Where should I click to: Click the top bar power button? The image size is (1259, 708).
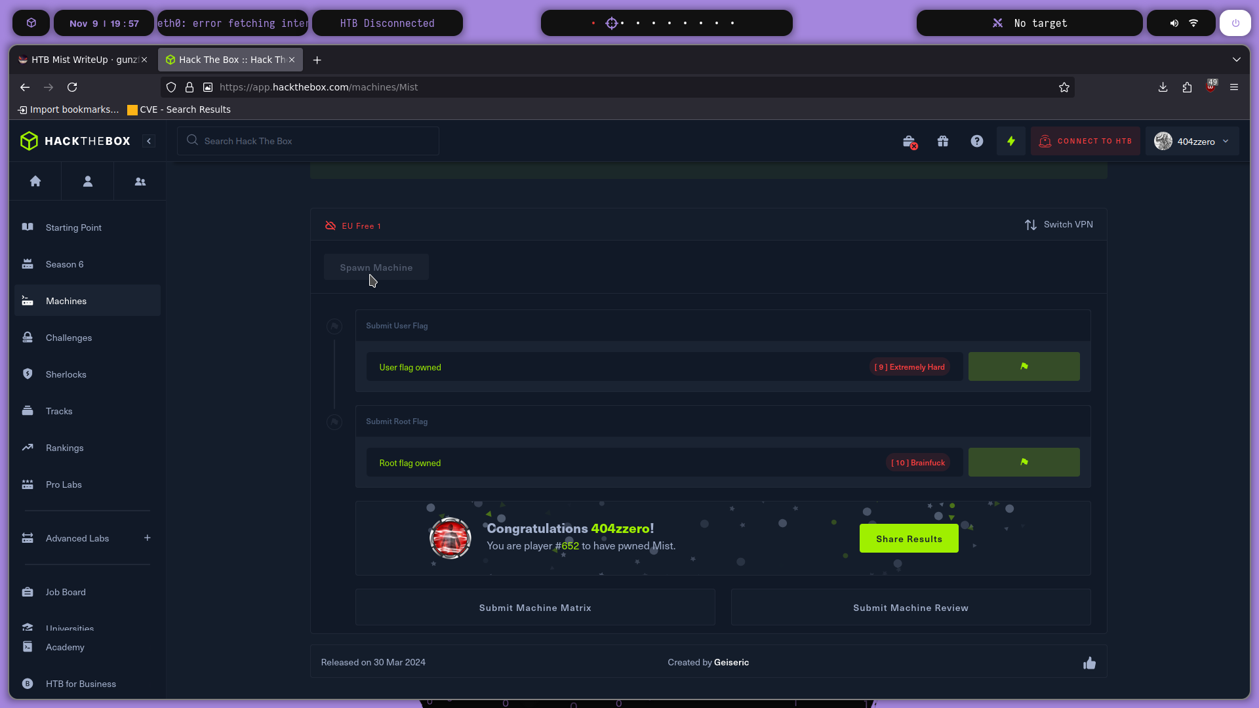pos(1235,23)
